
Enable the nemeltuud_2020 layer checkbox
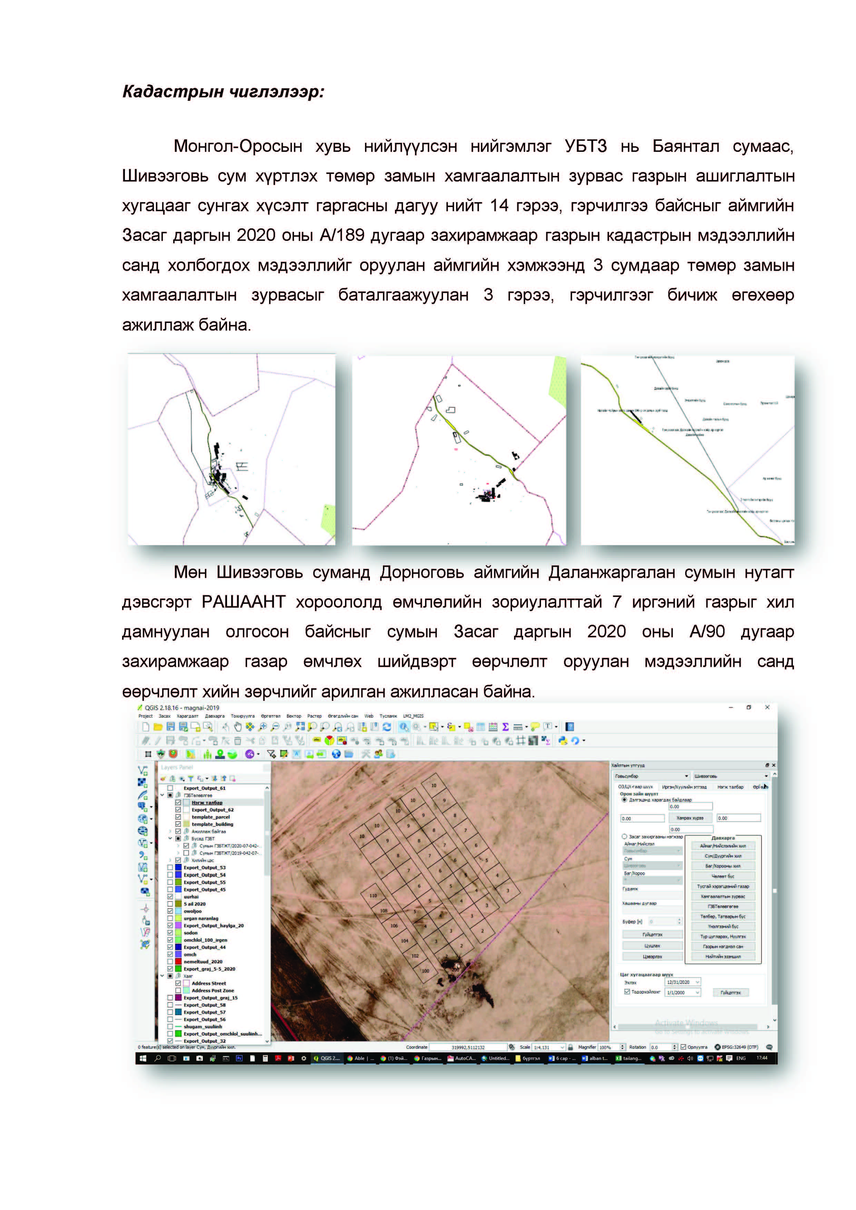[170, 962]
